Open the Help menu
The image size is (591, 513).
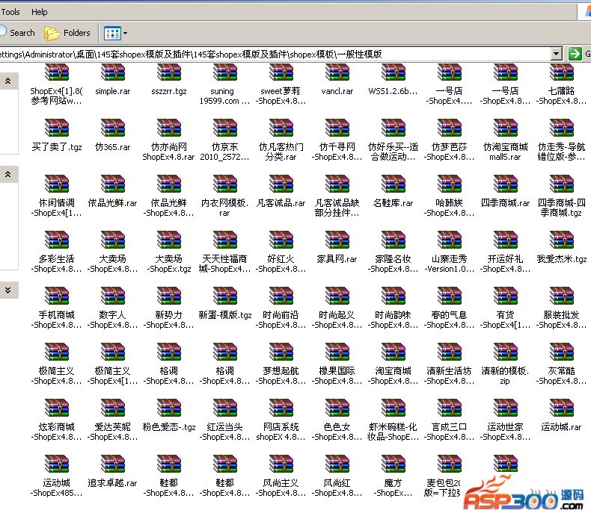click(x=39, y=12)
